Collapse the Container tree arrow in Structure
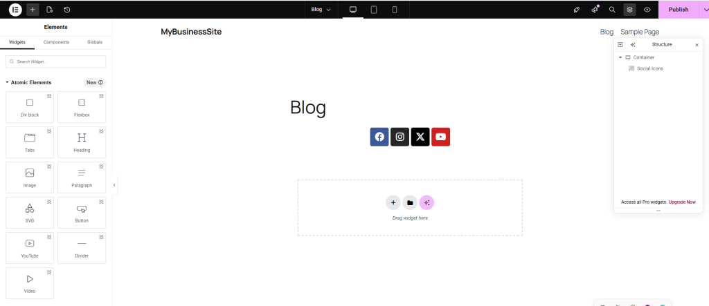 click(620, 57)
